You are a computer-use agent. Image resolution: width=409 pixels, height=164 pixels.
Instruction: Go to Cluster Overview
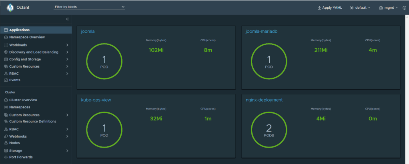pyautogui.click(x=23, y=100)
